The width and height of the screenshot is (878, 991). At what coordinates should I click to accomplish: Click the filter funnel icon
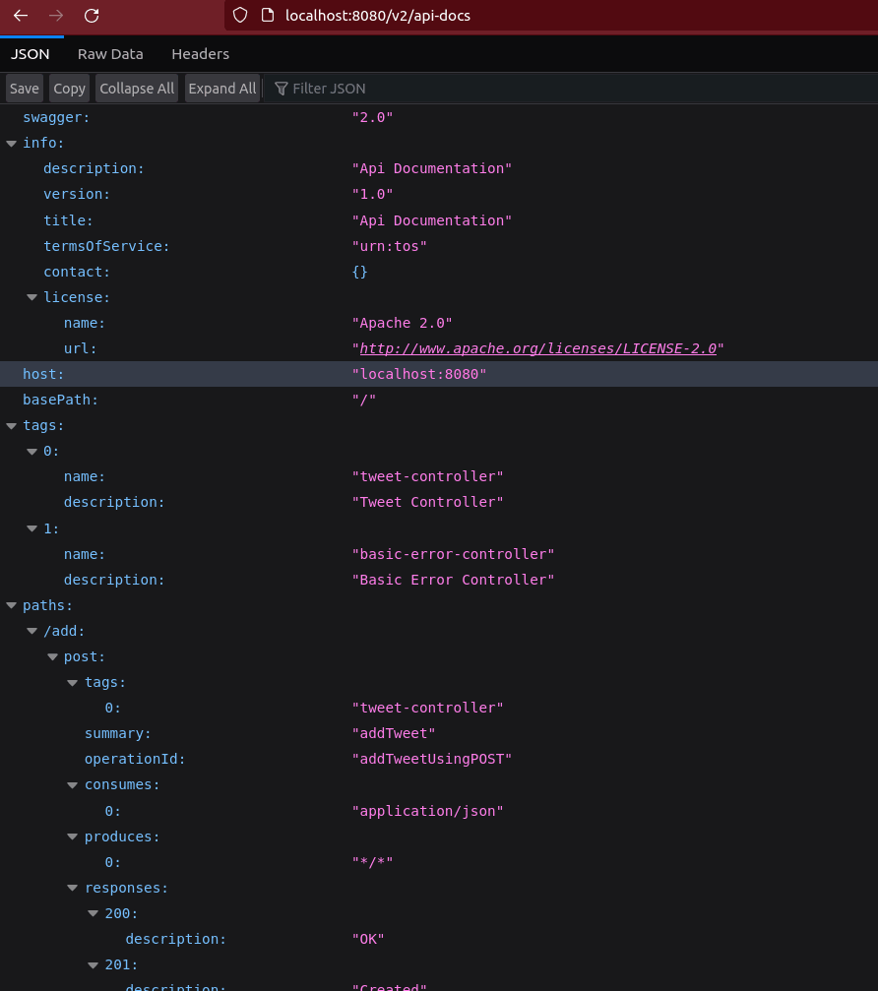tap(282, 89)
